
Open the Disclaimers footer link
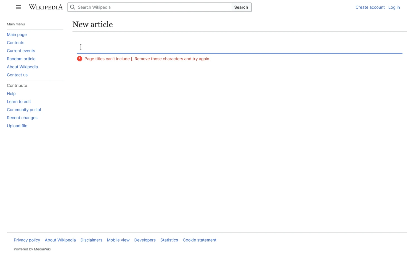(91, 240)
